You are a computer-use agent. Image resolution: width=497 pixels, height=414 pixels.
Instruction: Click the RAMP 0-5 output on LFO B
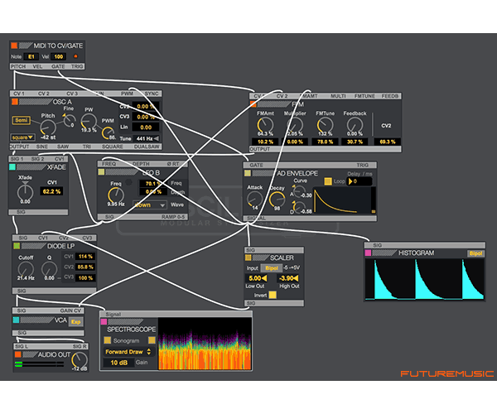(x=173, y=217)
